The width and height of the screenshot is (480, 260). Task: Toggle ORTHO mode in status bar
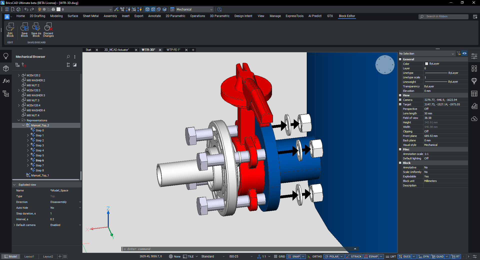click(315, 256)
